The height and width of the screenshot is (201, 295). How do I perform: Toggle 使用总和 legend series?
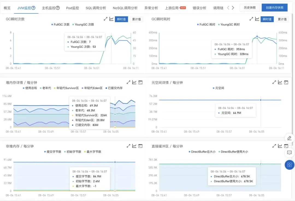point(30,88)
